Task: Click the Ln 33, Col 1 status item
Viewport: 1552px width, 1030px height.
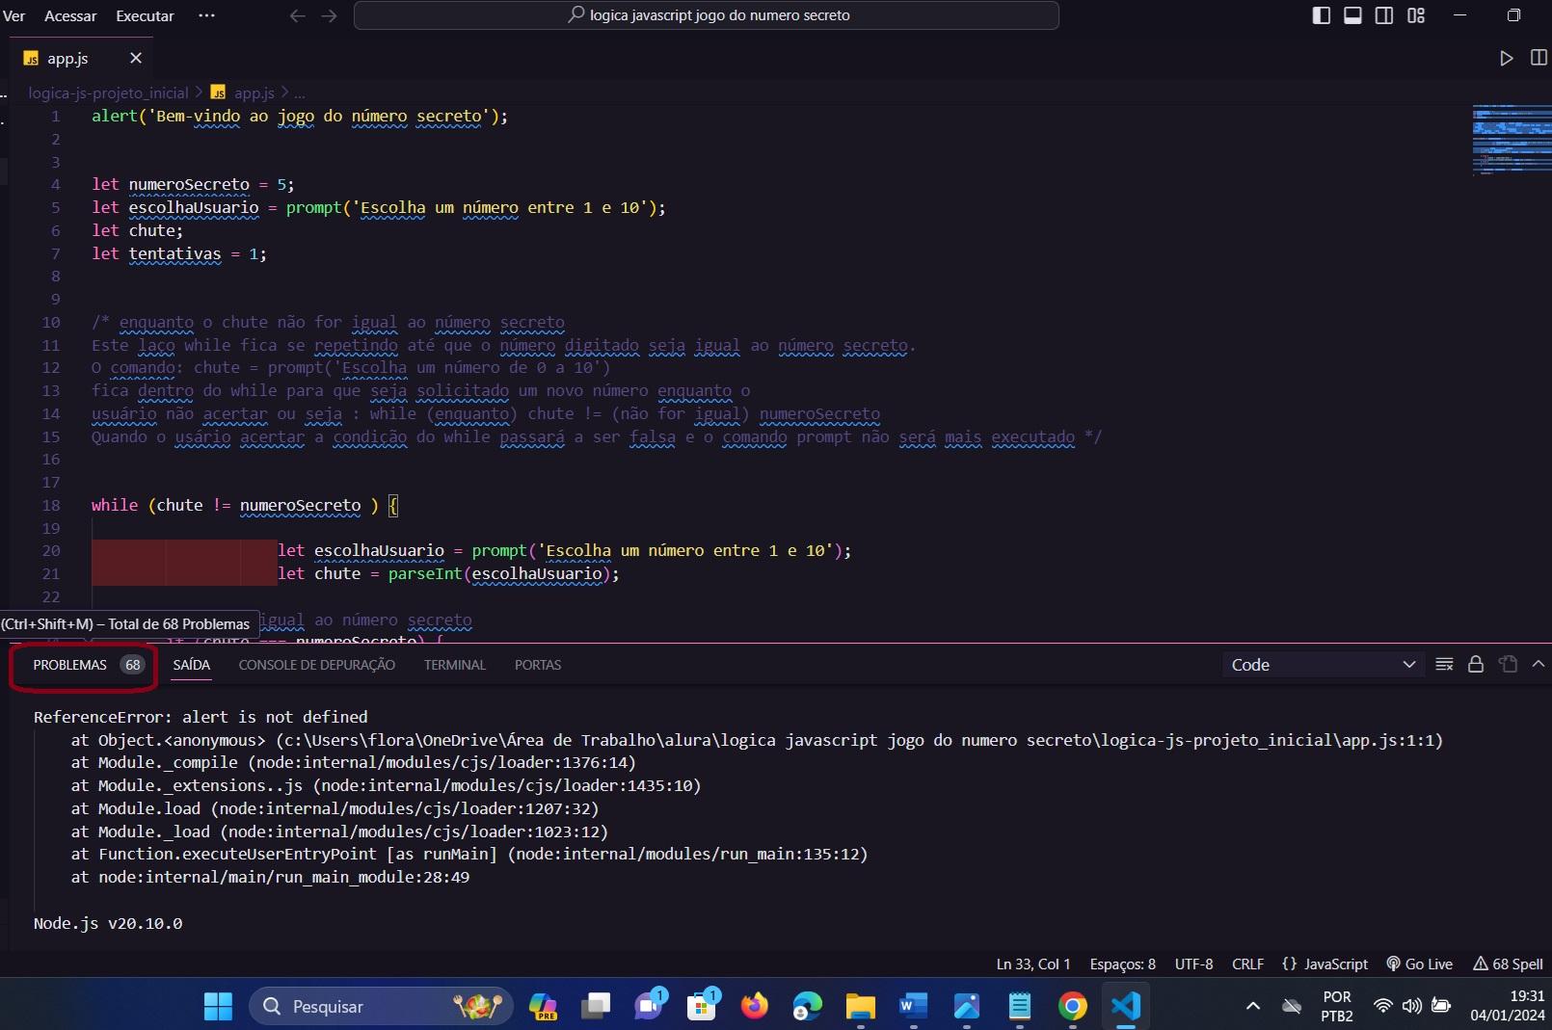Action: 1033,964
